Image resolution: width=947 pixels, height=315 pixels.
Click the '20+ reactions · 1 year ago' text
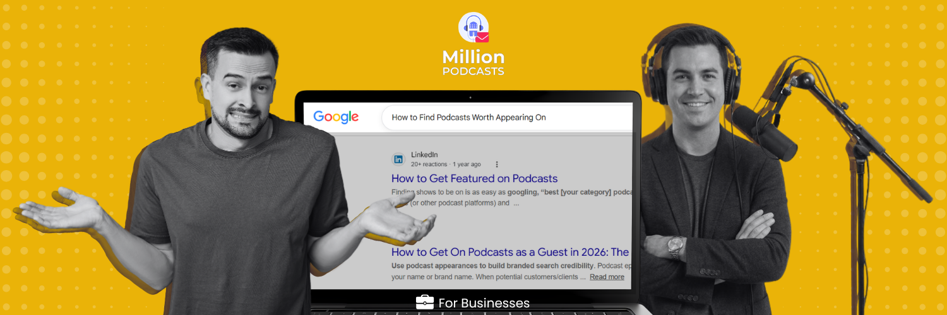(446, 164)
